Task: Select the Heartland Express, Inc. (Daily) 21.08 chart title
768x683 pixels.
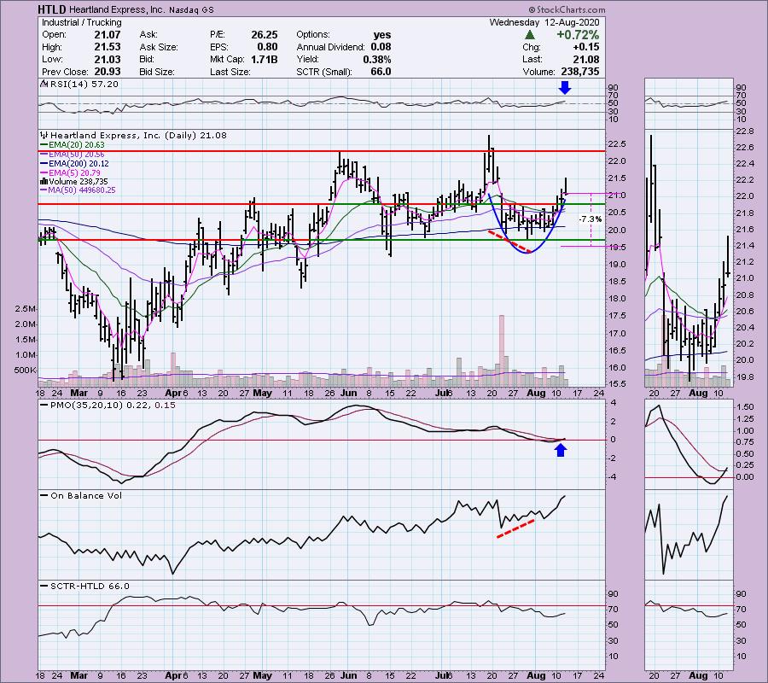Action: click(x=138, y=135)
